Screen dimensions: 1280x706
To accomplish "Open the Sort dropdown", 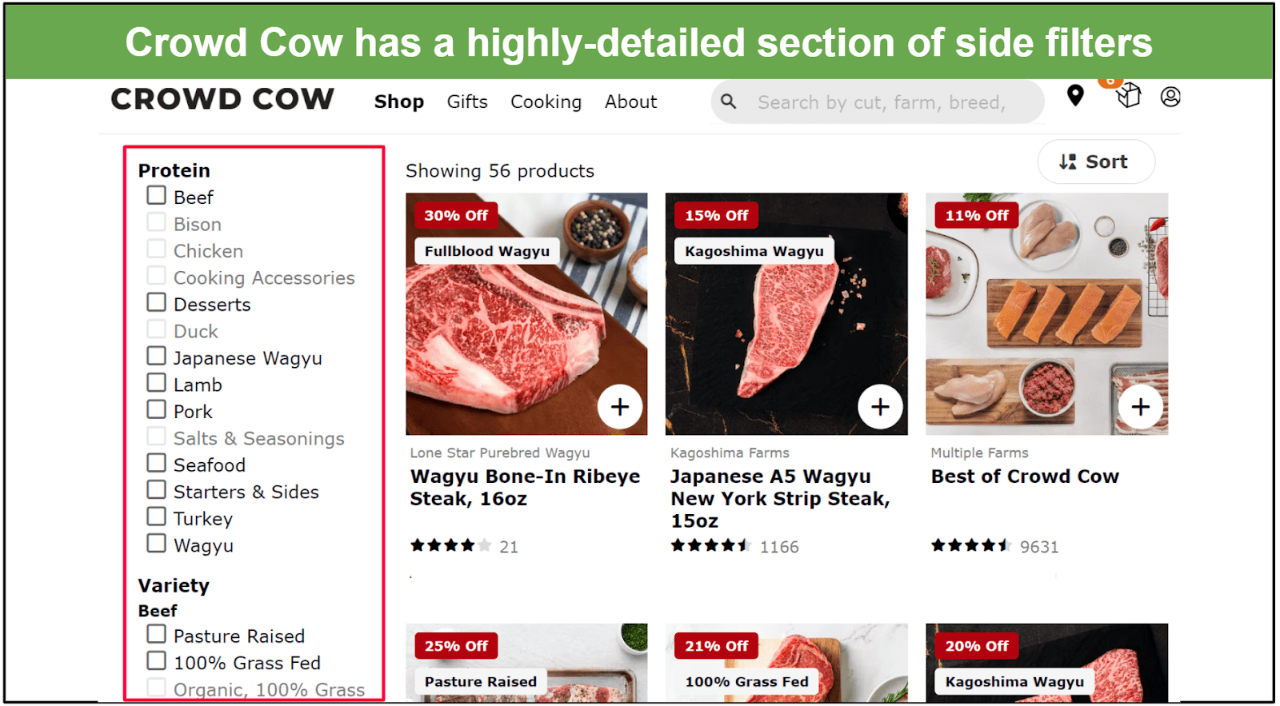I will point(1096,162).
